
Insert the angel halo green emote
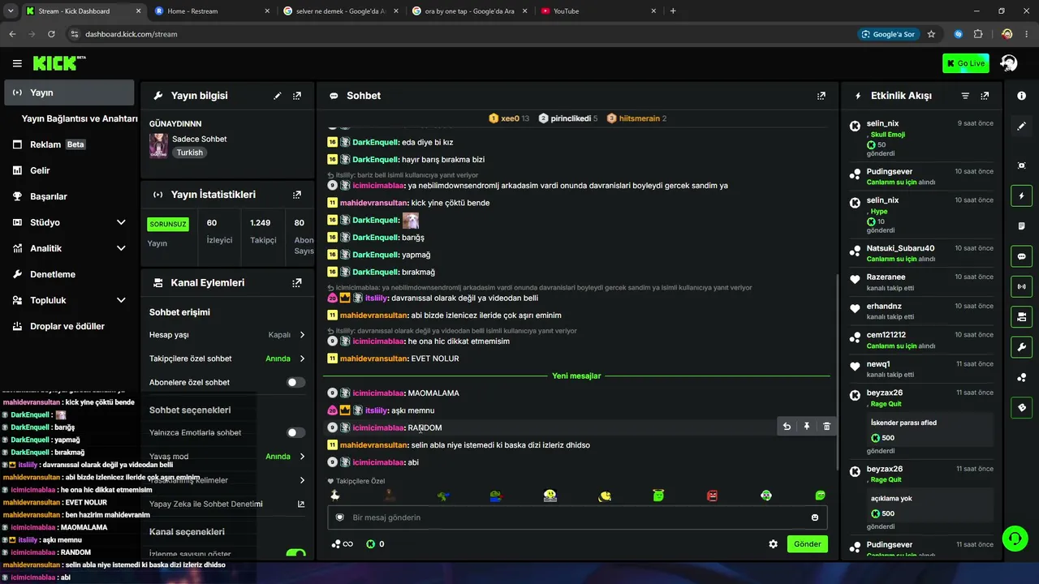pyautogui.click(x=658, y=496)
